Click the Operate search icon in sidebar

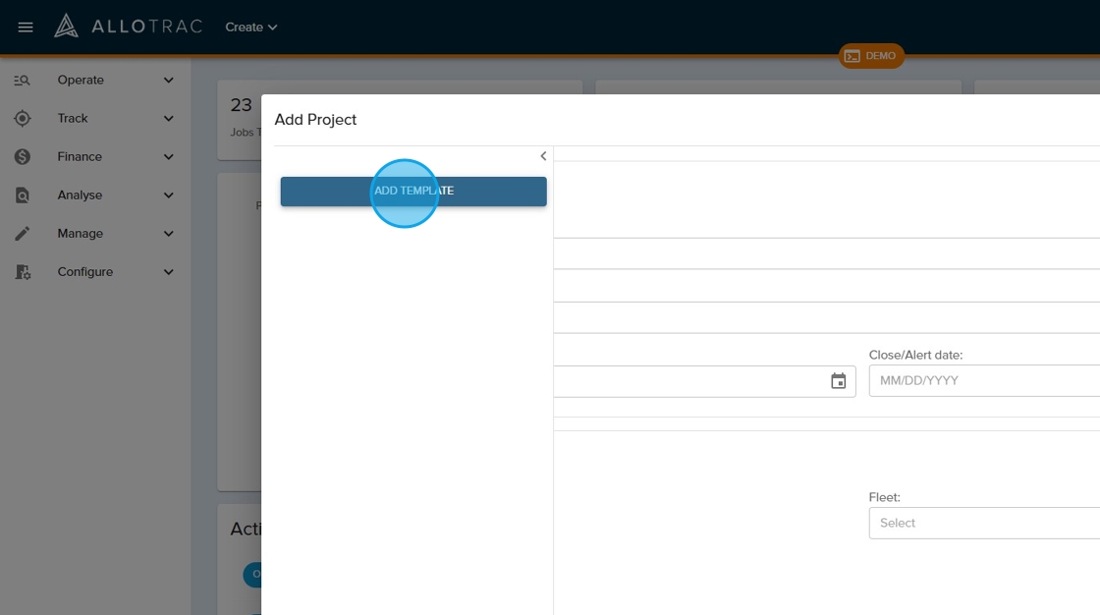tap(23, 81)
